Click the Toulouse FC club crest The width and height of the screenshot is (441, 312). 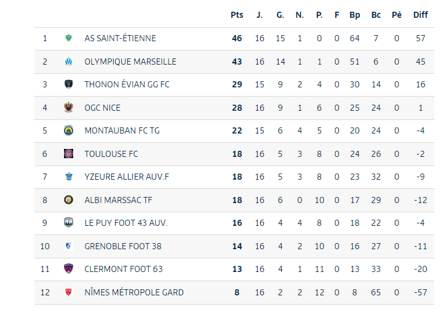68,154
